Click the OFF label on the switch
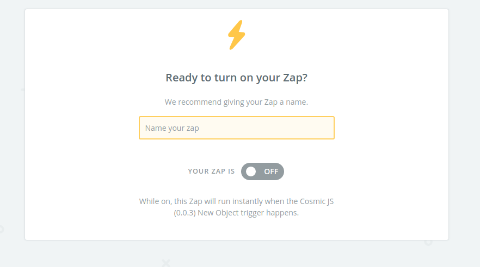 (x=271, y=171)
